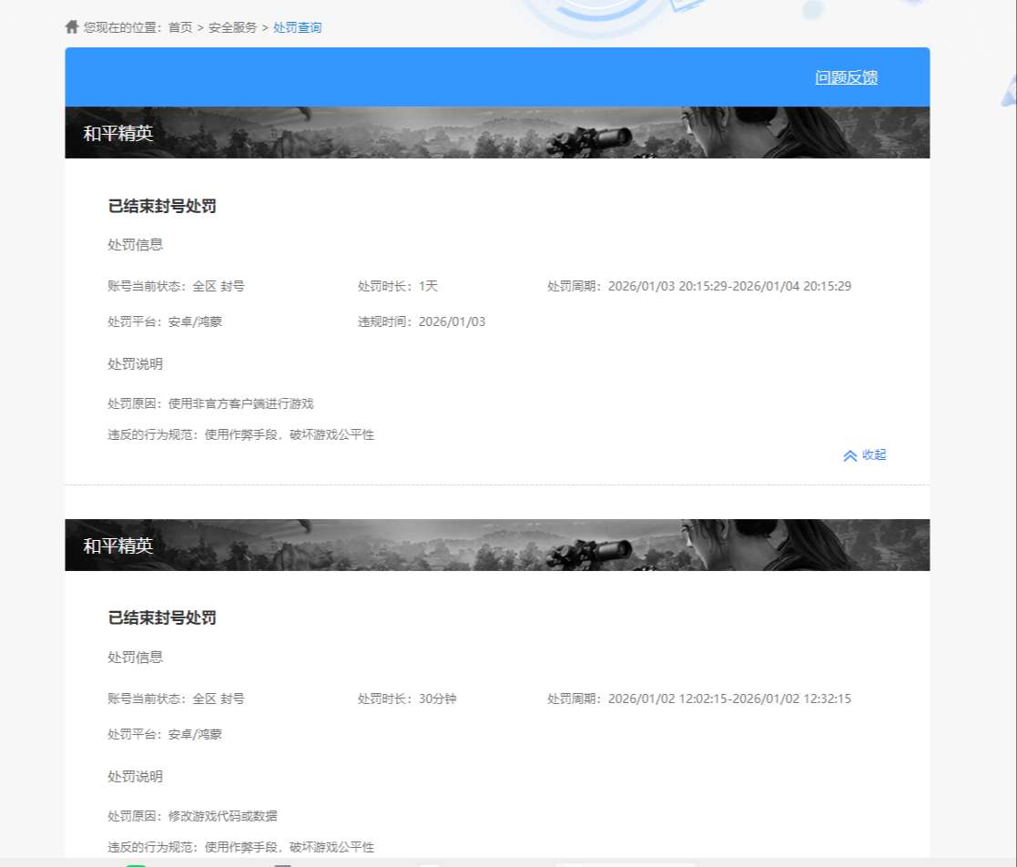Click penalty period starting 2026/01/02 12:02:15
The image size is (1017, 867).
coord(699,699)
